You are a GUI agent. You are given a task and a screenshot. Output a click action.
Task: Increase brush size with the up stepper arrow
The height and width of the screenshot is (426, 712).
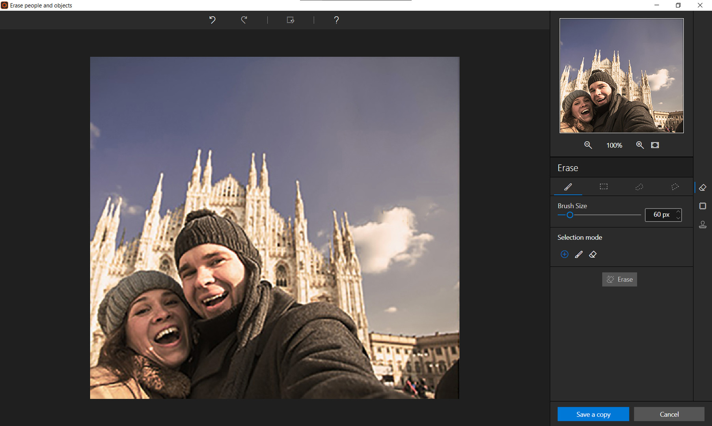(678, 212)
